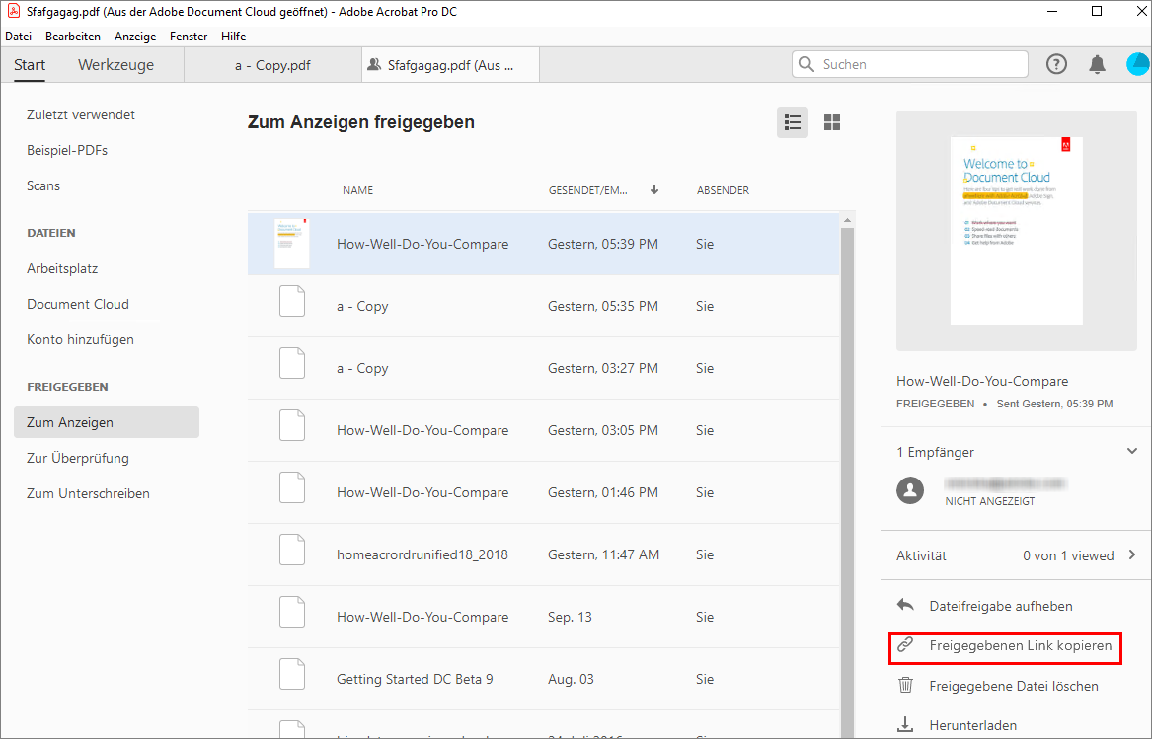The height and width of the screenshot is (739, 1152).
Task: Open the Sfafgagag.pdf document tab
Action: point(450,65)
